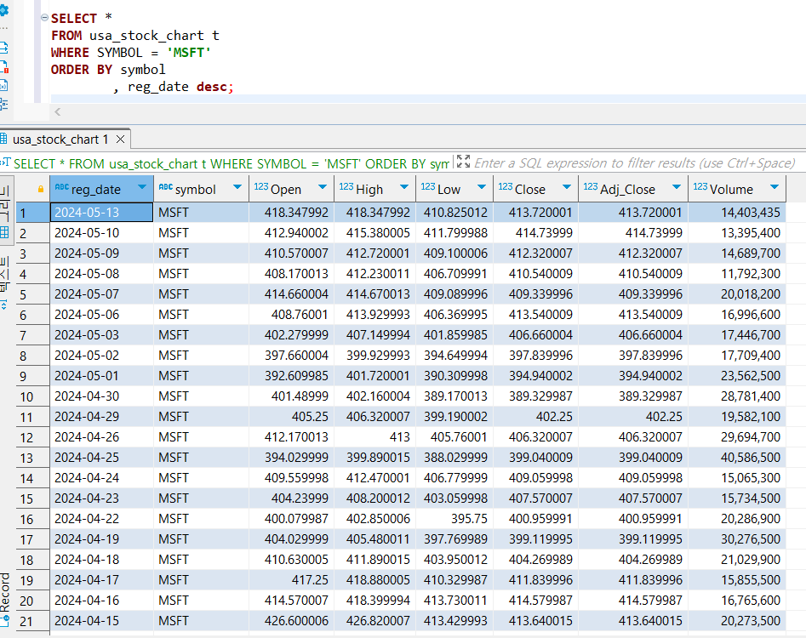
Task: Select MSFT symbol cell in row 3
Action: 201,253
